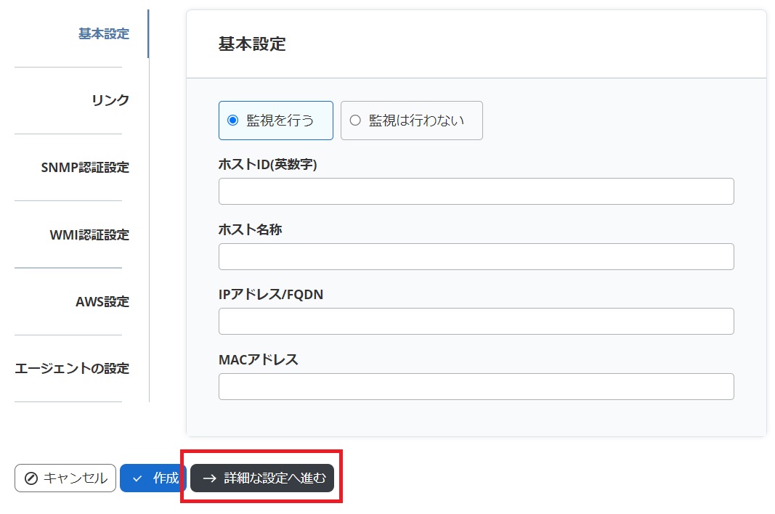Screen dimensions: 775x514
Task: Enable monitoring by selecting 監視を行う
Action: tap(276, 120)
